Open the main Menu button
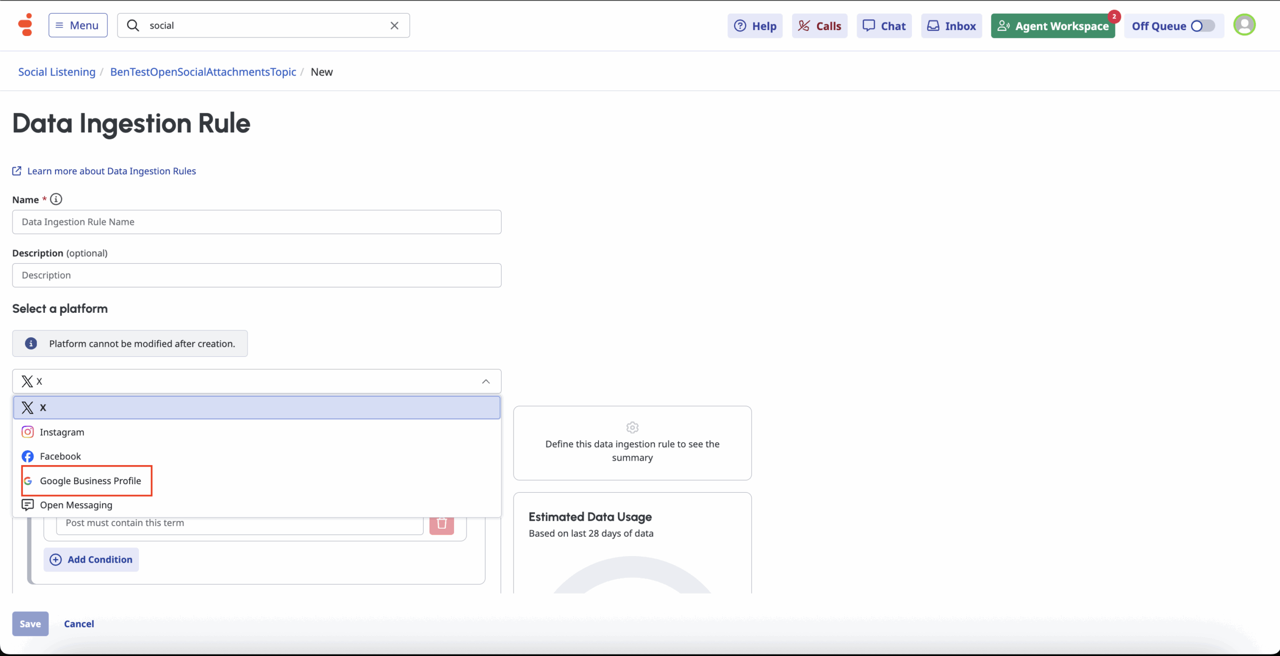Screen dimensions: 1280x656 click(77, 25)
